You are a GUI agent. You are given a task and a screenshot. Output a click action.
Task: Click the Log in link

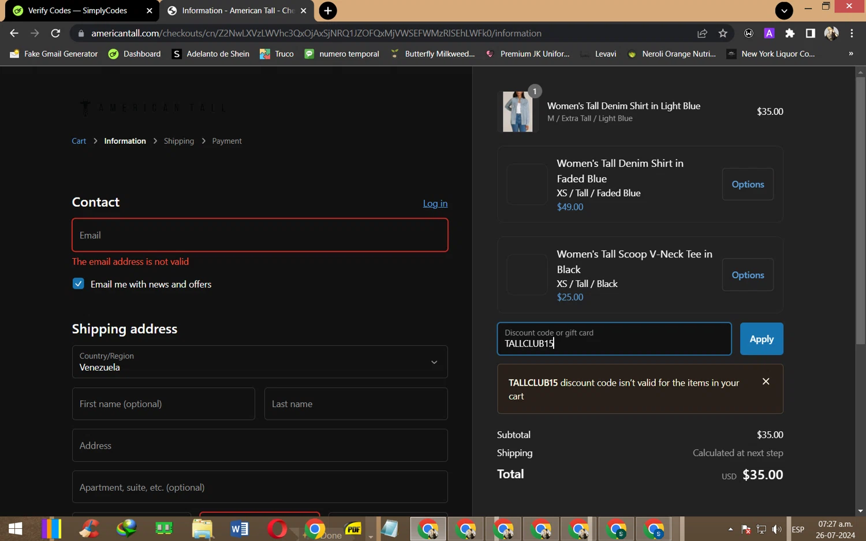pyautogui.click(x=435, y=204)
